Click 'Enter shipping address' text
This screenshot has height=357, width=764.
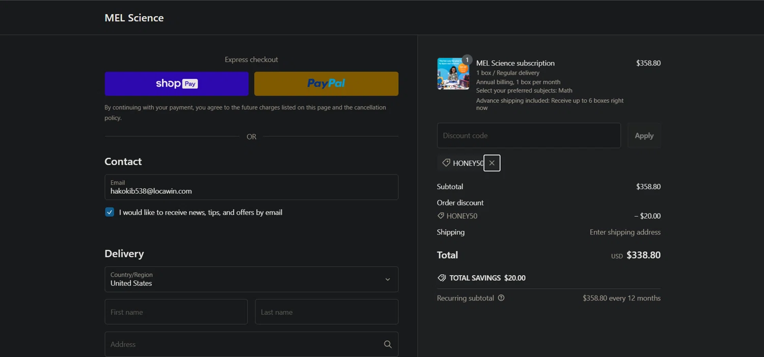click(x=625, y=232)
